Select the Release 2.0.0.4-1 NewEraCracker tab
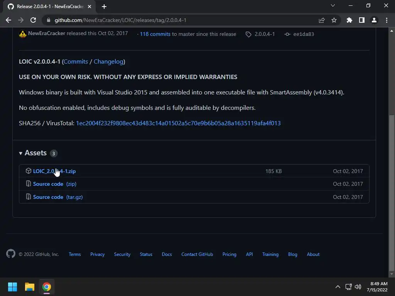 tap(49, 7)
